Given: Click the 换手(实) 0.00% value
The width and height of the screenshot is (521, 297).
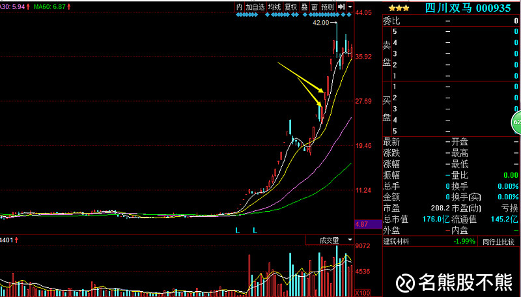Looking at the screenshot, I should click(x=508, y=197).
